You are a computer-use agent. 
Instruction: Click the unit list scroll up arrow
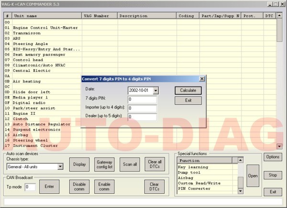click(279, 16)
